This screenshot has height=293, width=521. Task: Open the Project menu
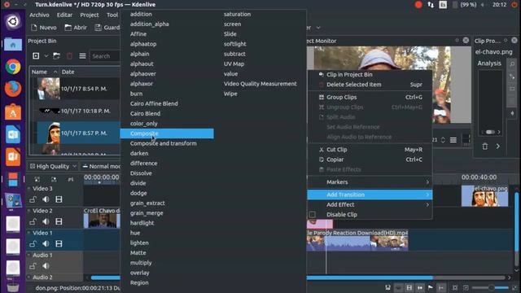[x=90, y=15]
